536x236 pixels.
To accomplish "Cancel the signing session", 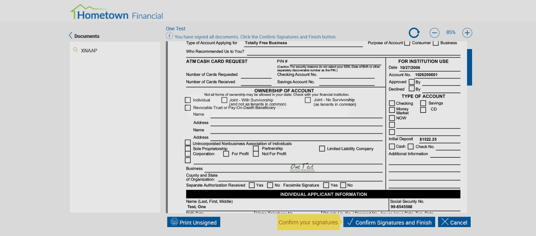I will pos(454,222).
